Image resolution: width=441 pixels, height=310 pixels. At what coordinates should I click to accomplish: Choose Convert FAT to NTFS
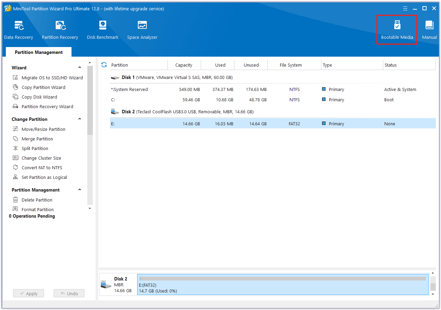(x=42, y=168)
